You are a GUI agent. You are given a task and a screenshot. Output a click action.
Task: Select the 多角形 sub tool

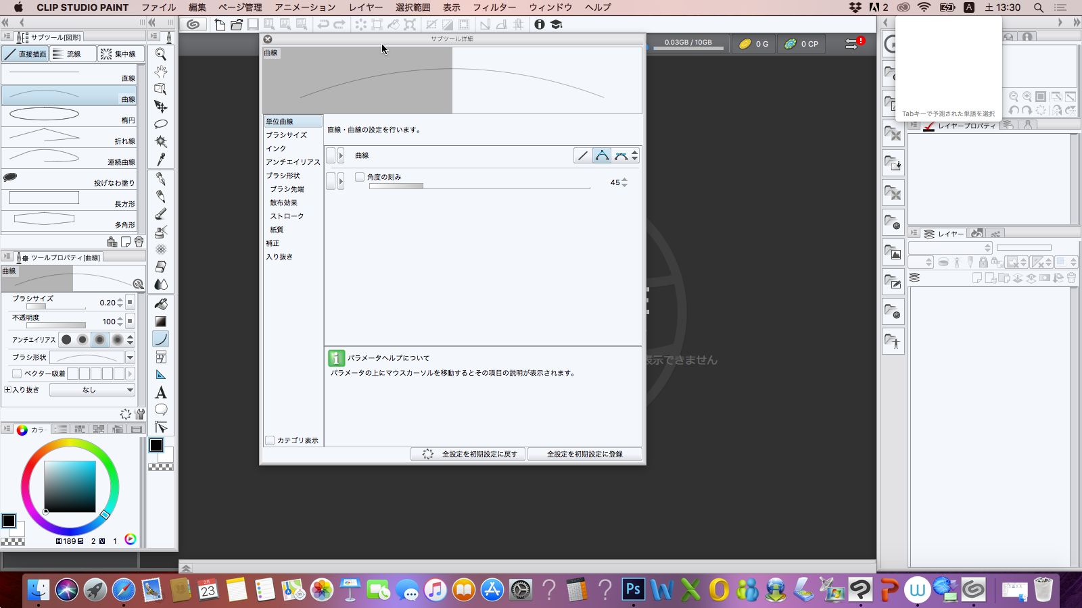[x=69, y=220]
